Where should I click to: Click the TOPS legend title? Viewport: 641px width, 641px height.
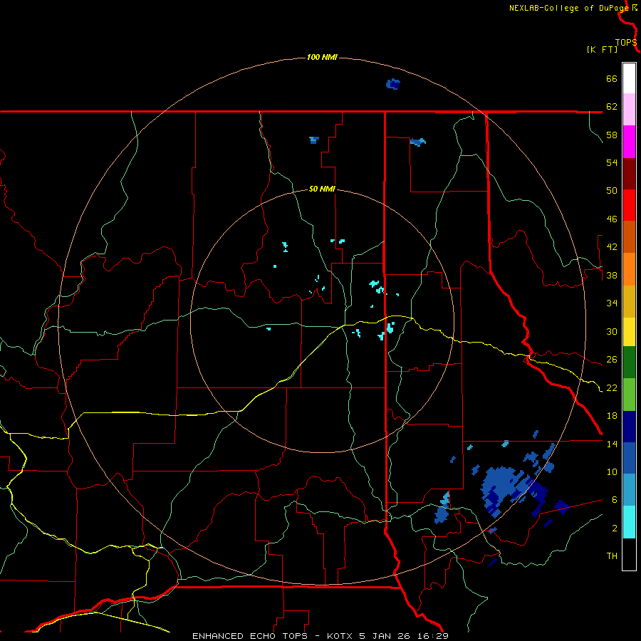click(626, 42)
